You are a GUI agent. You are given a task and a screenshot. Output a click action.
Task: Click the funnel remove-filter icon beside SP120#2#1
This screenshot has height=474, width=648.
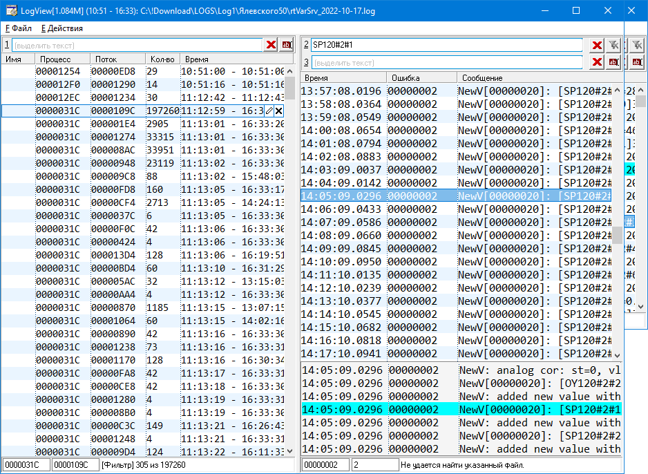(x=613, y=45)
